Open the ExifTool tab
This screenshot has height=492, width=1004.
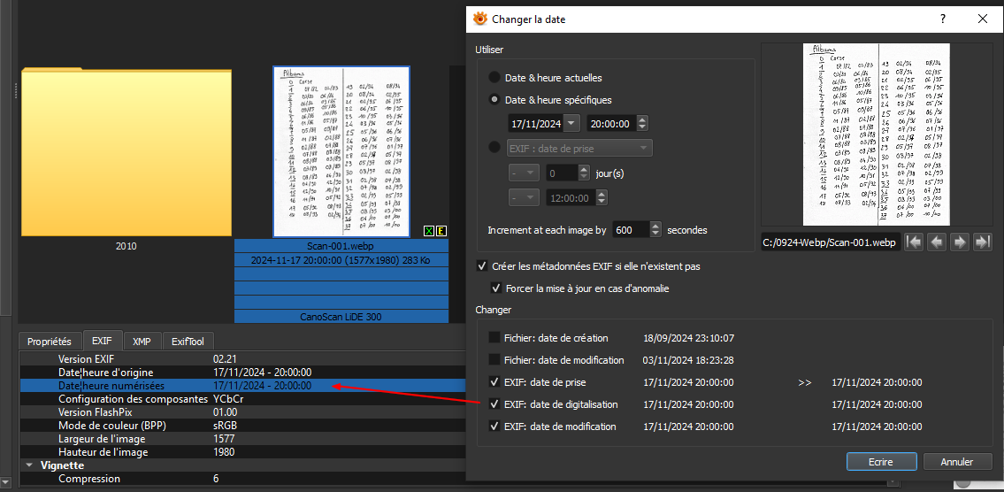tap(188, 341)
